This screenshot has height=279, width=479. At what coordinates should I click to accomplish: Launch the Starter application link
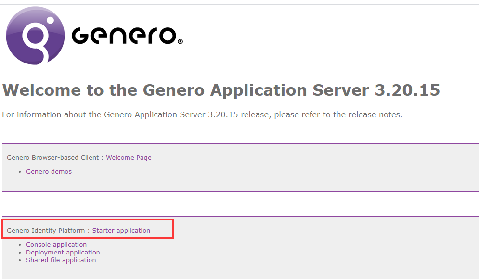click(x=121, y=231)
